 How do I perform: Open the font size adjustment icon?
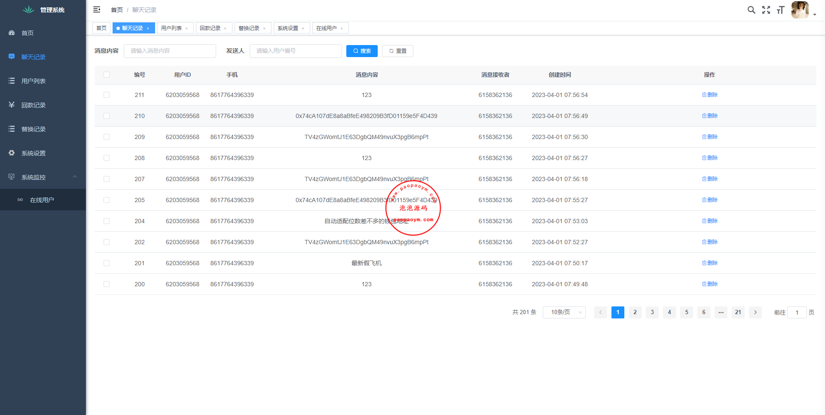coord(781,10)
